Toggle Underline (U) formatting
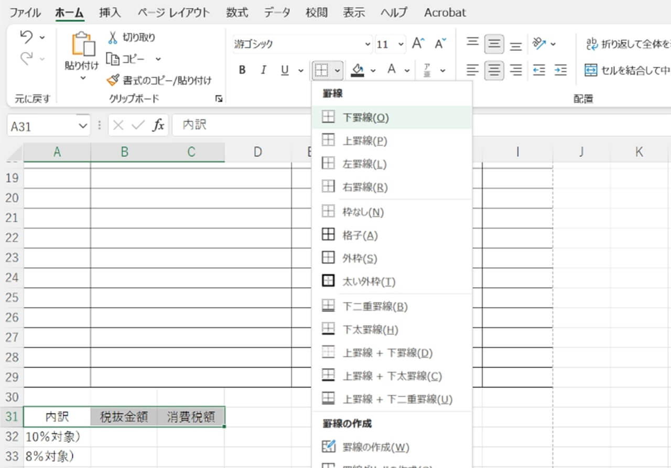 (285, 70)
